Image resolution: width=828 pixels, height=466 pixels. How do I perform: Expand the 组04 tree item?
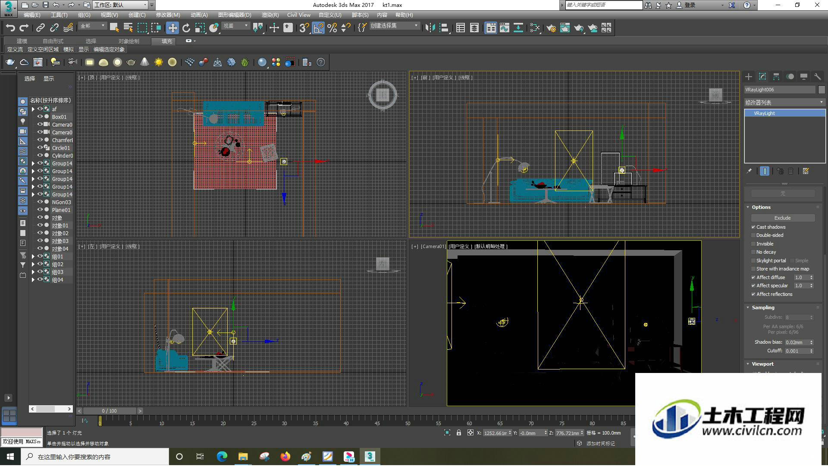point(33,280)
